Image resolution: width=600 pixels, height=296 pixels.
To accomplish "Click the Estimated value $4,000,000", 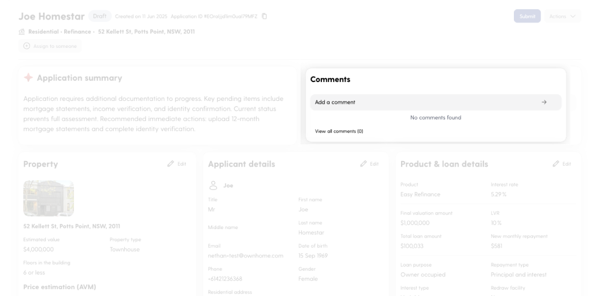I will point(38,249).
